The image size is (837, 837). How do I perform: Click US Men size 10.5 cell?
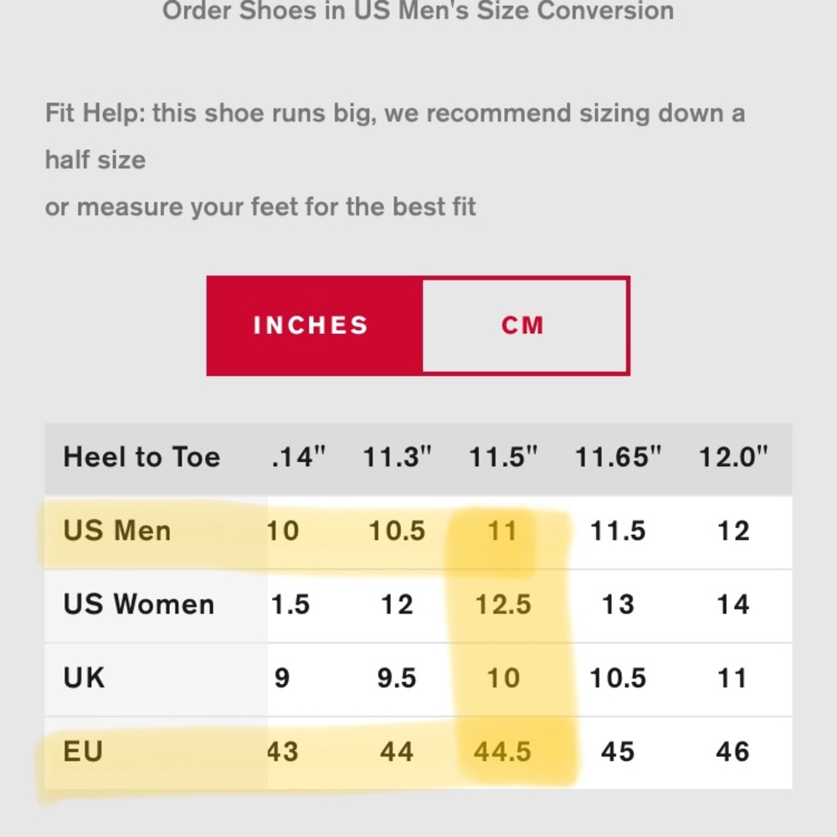coord(397,531)
